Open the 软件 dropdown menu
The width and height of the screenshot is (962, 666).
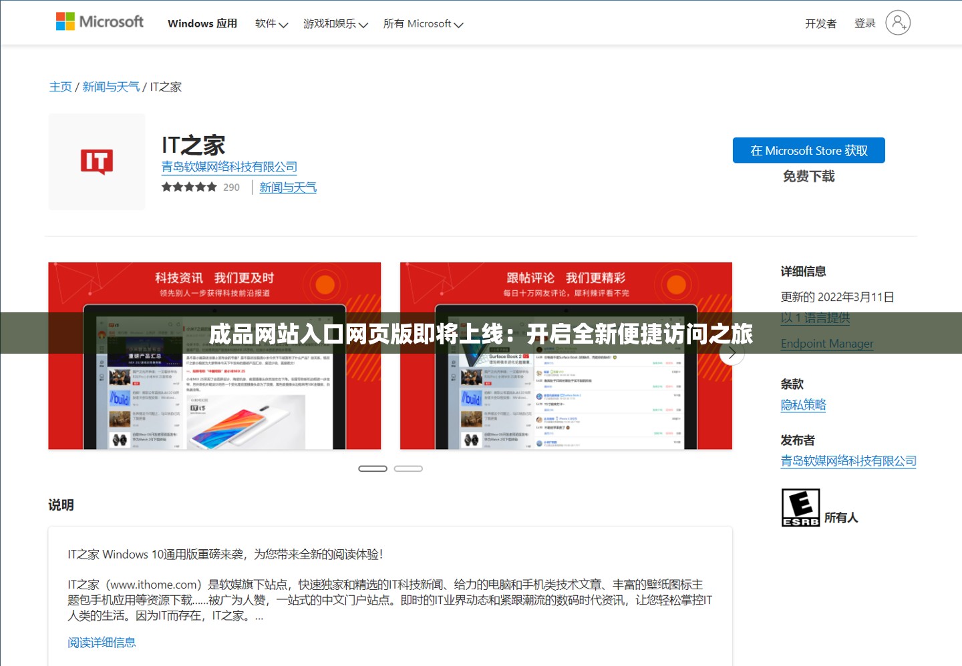click(x=270, y=23)
